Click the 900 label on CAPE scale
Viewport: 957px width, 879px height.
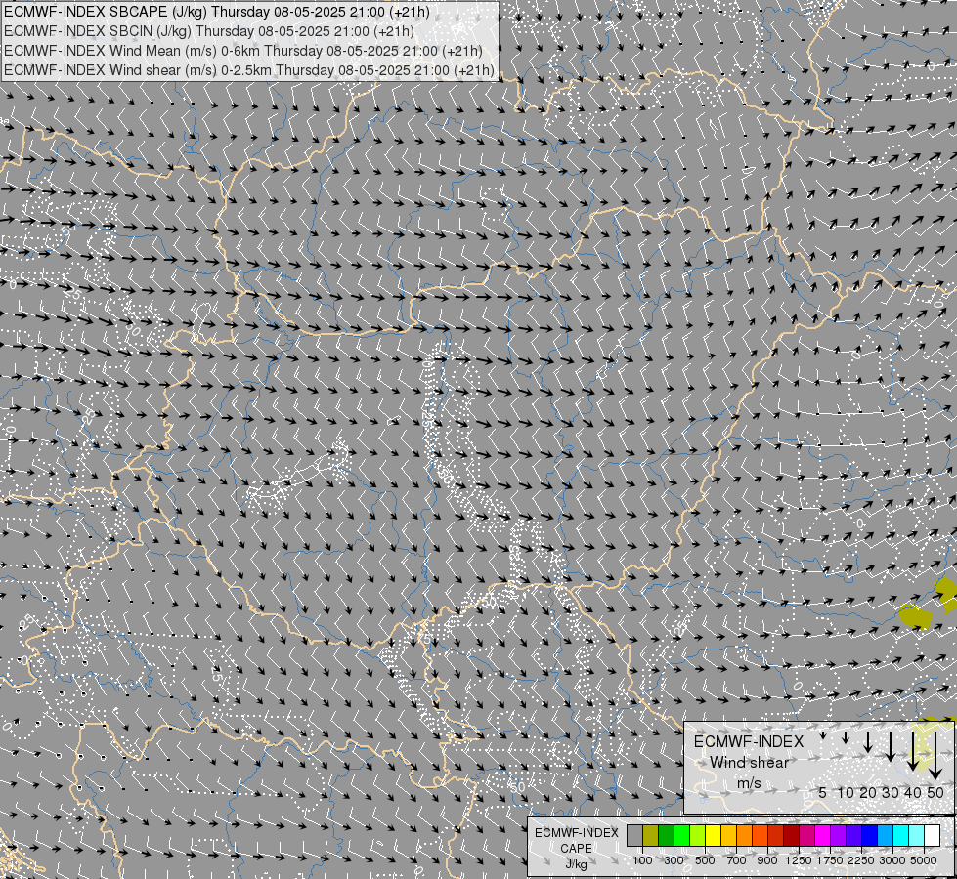click(x=767, y=860)
